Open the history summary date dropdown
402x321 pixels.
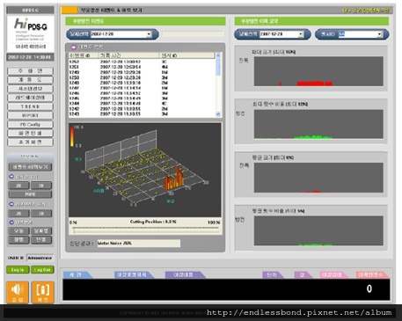click(x=300, y=34)
